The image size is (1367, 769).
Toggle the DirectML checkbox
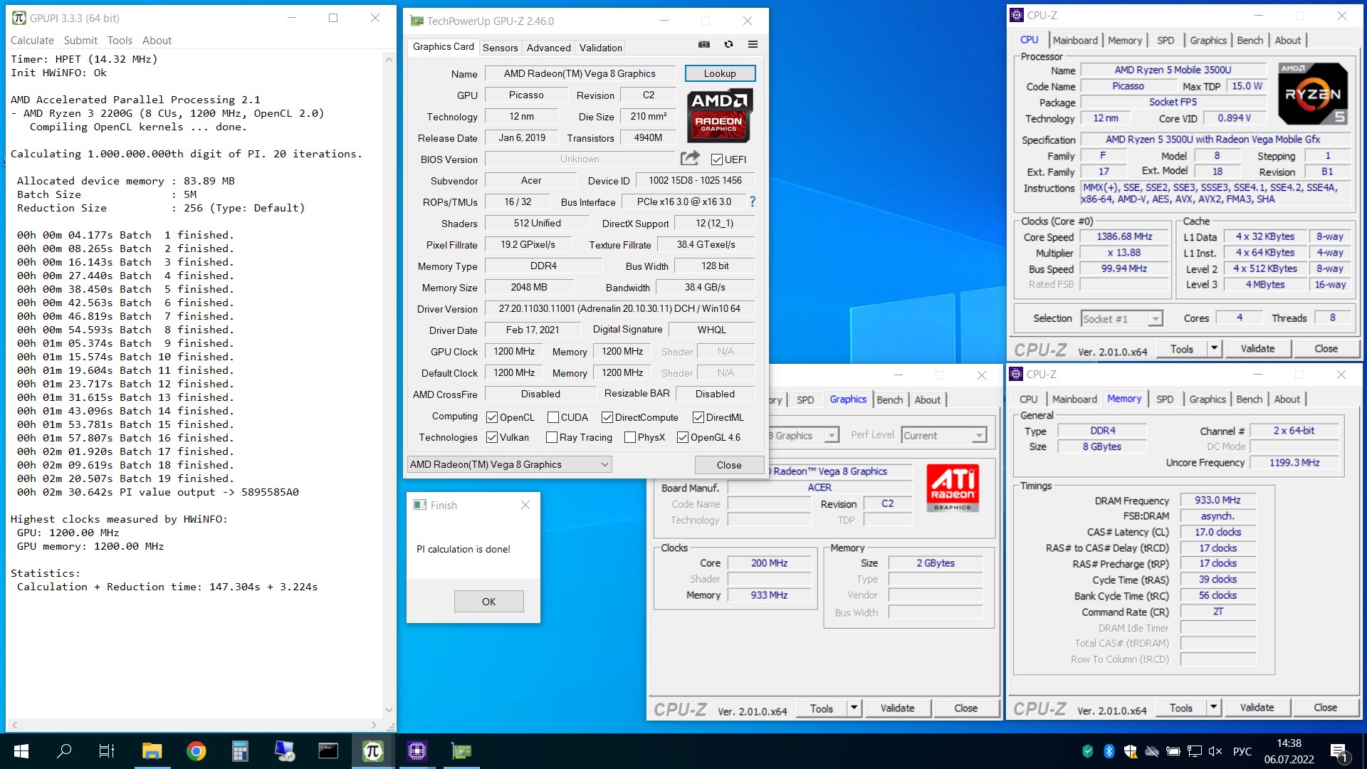click(699, 417)
